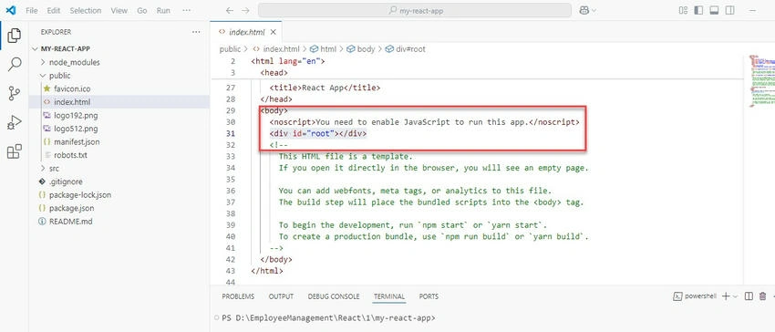Viewport: 775px width, 332px height.
Task: Click the title line React App
Action: click(325, 88)
